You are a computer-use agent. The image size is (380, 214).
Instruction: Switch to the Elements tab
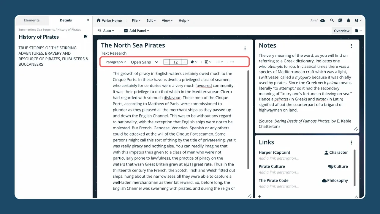coord(32,20)
